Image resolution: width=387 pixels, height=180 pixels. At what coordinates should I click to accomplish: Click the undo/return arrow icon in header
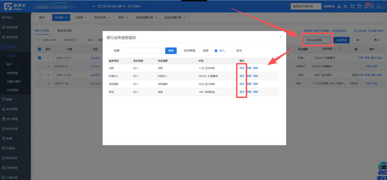coord(345,6)
